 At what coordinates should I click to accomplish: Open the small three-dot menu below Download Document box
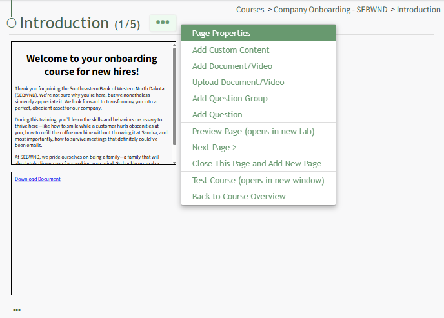click(x=17, y=310)
